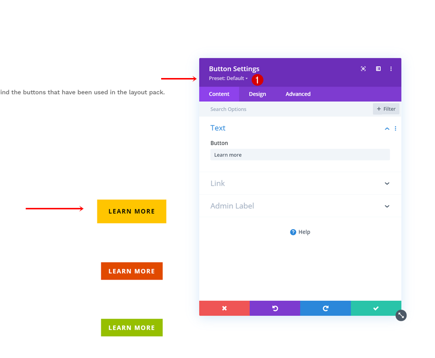Click the snap-to-side column icon

[x=378, y=69]
